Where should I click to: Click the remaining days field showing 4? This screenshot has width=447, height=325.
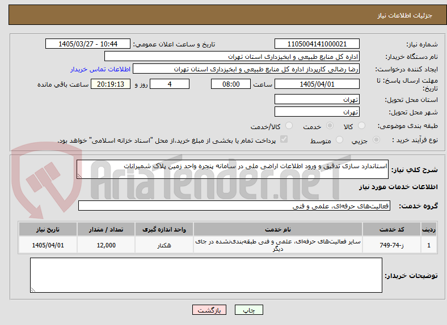pyautogui.click(x=170, y=84)
